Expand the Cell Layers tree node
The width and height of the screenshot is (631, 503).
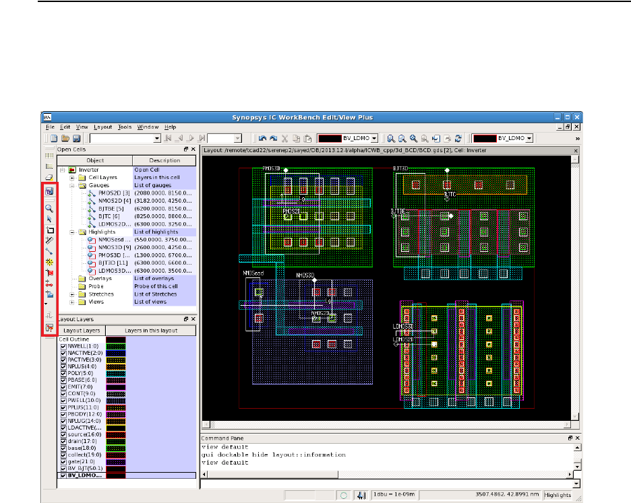click(x=73, y=177)
